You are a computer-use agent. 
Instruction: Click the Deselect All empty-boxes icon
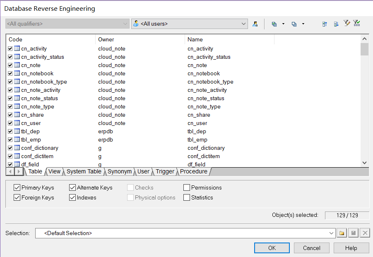tap(294, 24)
